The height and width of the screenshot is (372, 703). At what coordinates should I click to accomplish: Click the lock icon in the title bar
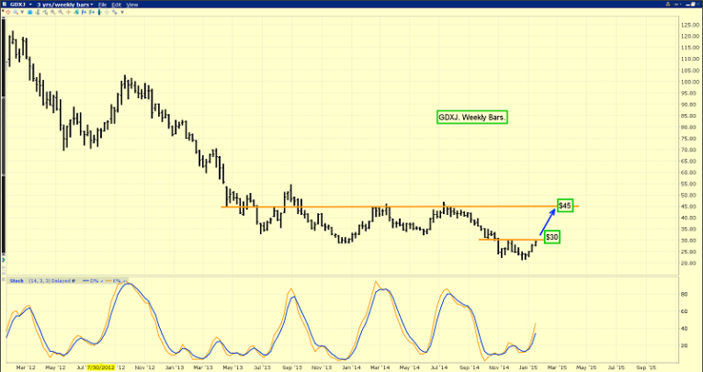(x=669, y=5)
